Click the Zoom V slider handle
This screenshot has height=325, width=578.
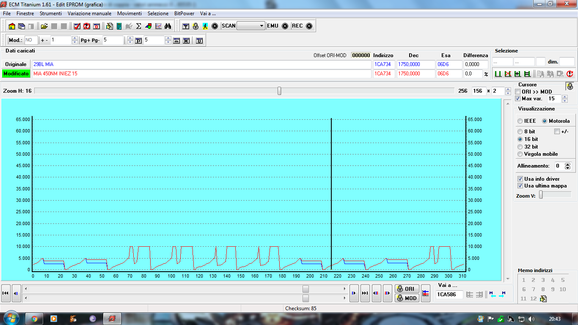pyautogui.click(x=541, y=195)
